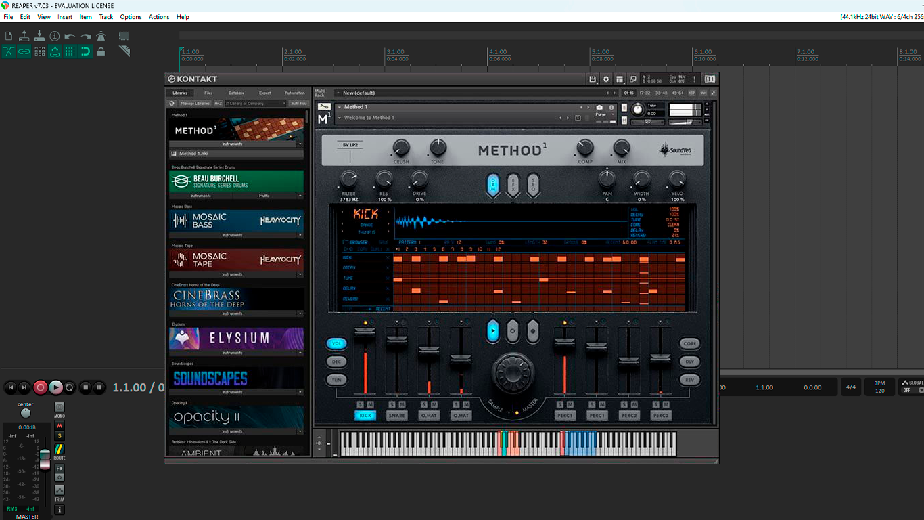The height and width of the screenshot is (520, 924).
Task: Click the master track volume fader
Action: [x=45, y=459]
